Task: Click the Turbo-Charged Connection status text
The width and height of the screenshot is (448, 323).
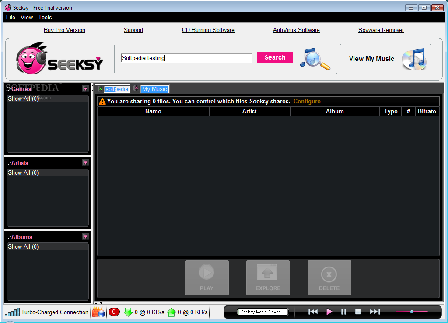Action: pos(55,312)
